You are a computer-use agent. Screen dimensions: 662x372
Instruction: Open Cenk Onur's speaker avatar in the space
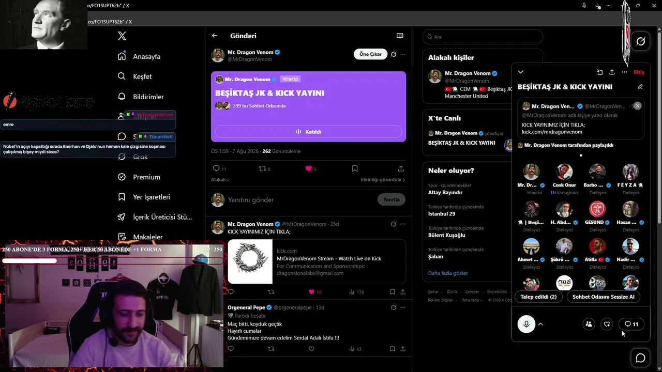click(564, 172)
